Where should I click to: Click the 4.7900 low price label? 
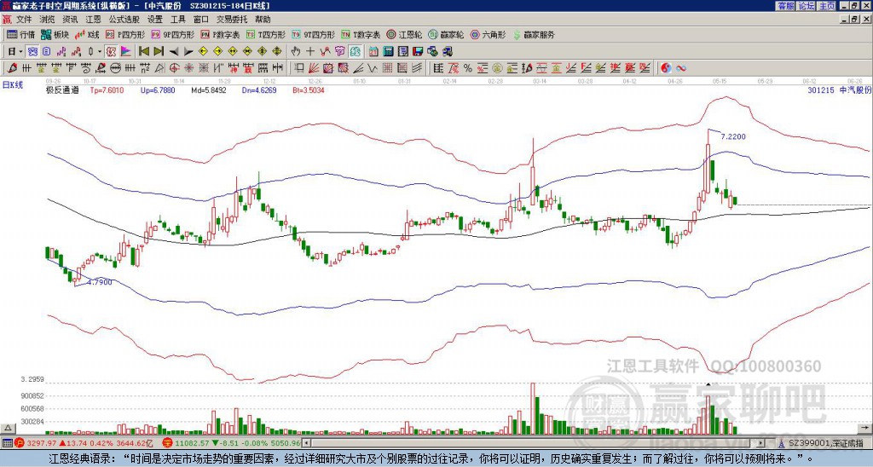point(100,282)
